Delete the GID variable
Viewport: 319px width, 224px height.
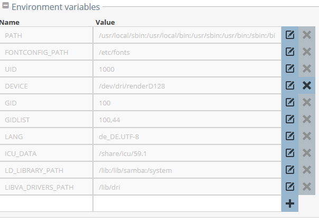[x=307, y=102]
